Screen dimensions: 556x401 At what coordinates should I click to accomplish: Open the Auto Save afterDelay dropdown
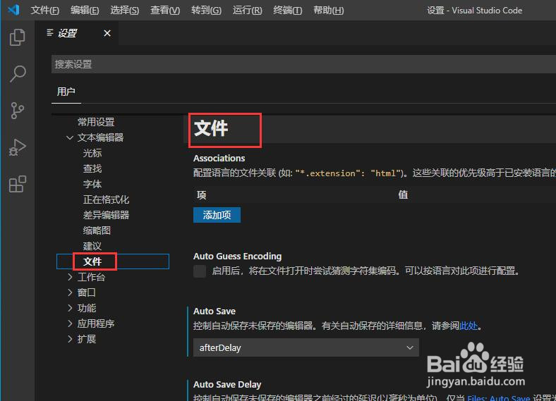(306, 347)
